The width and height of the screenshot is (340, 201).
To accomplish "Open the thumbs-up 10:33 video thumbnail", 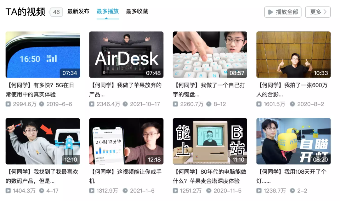I will 293,55.
